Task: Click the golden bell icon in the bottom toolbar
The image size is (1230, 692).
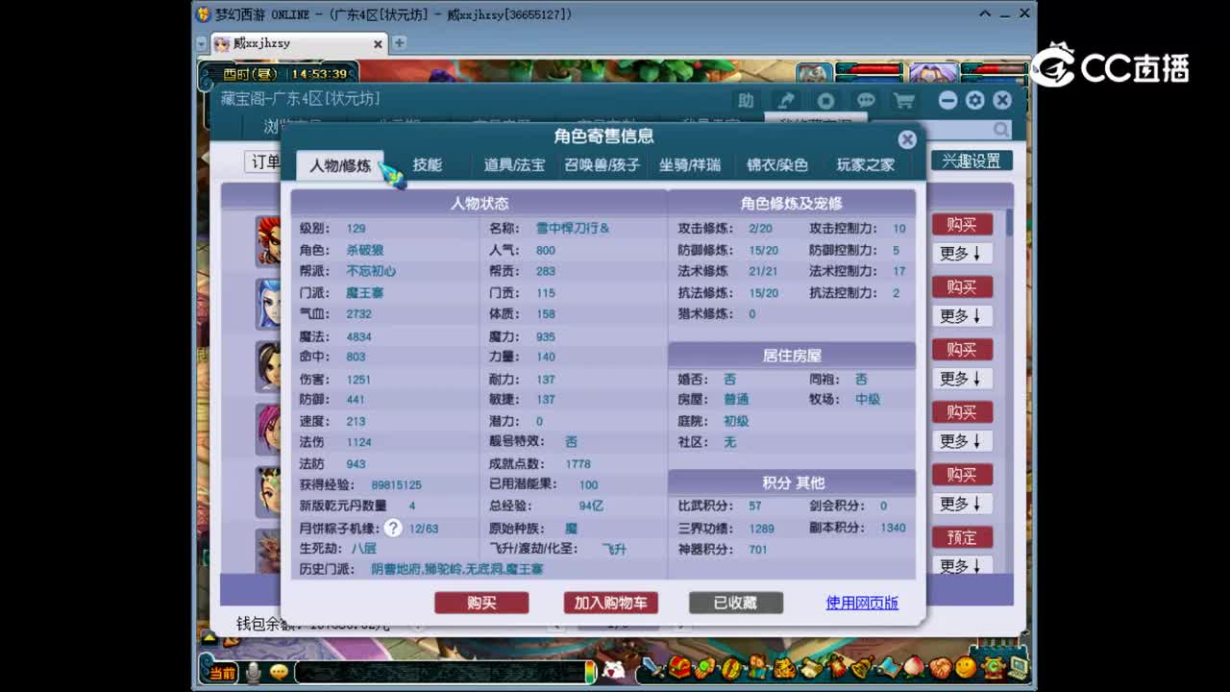Action: click(862, 667)
